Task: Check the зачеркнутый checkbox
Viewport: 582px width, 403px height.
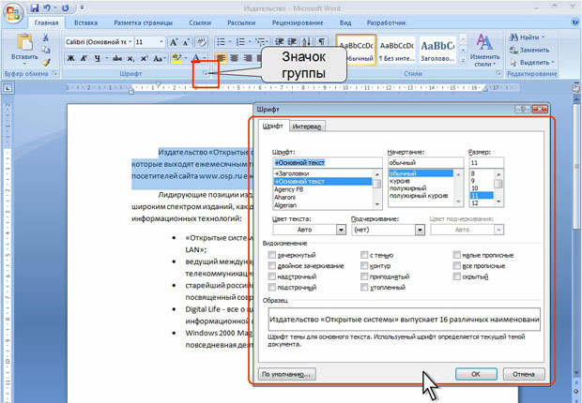Action: pyautogui.click(x=272, y=255)
